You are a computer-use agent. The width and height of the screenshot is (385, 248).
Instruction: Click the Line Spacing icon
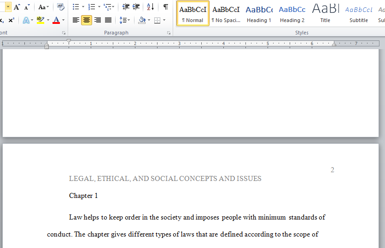[123, 20]
